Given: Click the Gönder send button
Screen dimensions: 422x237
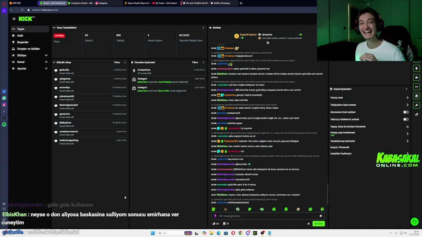Looking at the screenshot, I should (318, 224).
